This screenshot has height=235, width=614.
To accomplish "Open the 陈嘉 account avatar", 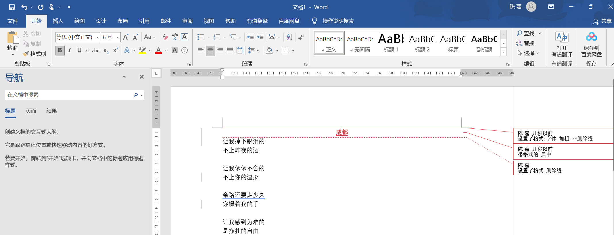I will [x=531, y=7].
